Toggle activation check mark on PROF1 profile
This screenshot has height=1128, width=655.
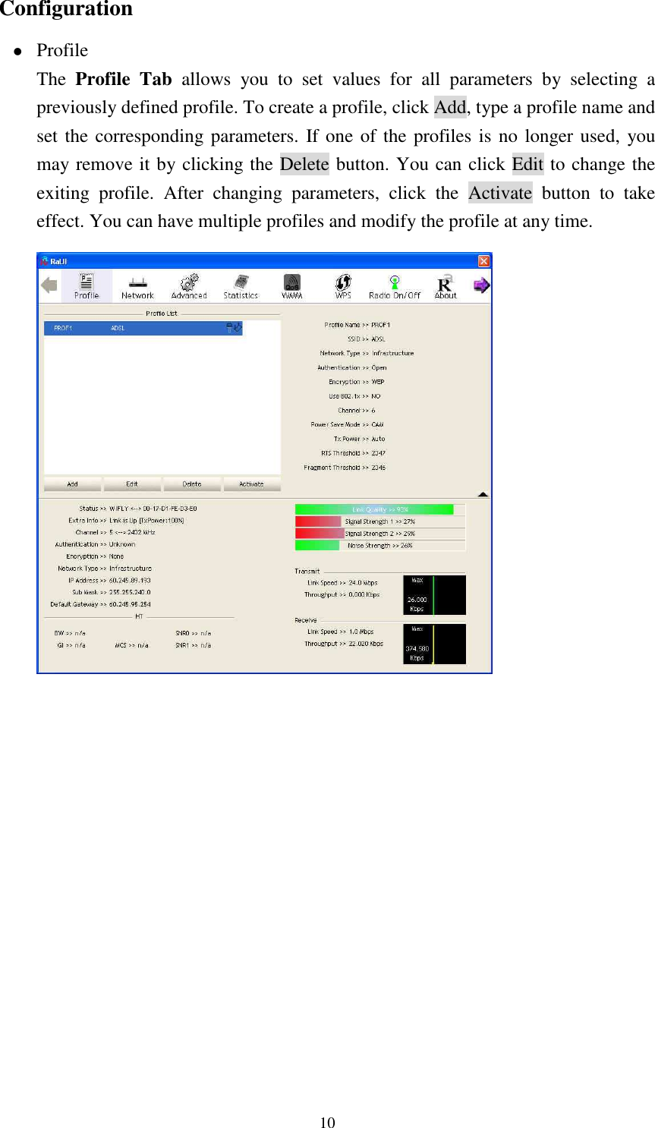(239, 328)
